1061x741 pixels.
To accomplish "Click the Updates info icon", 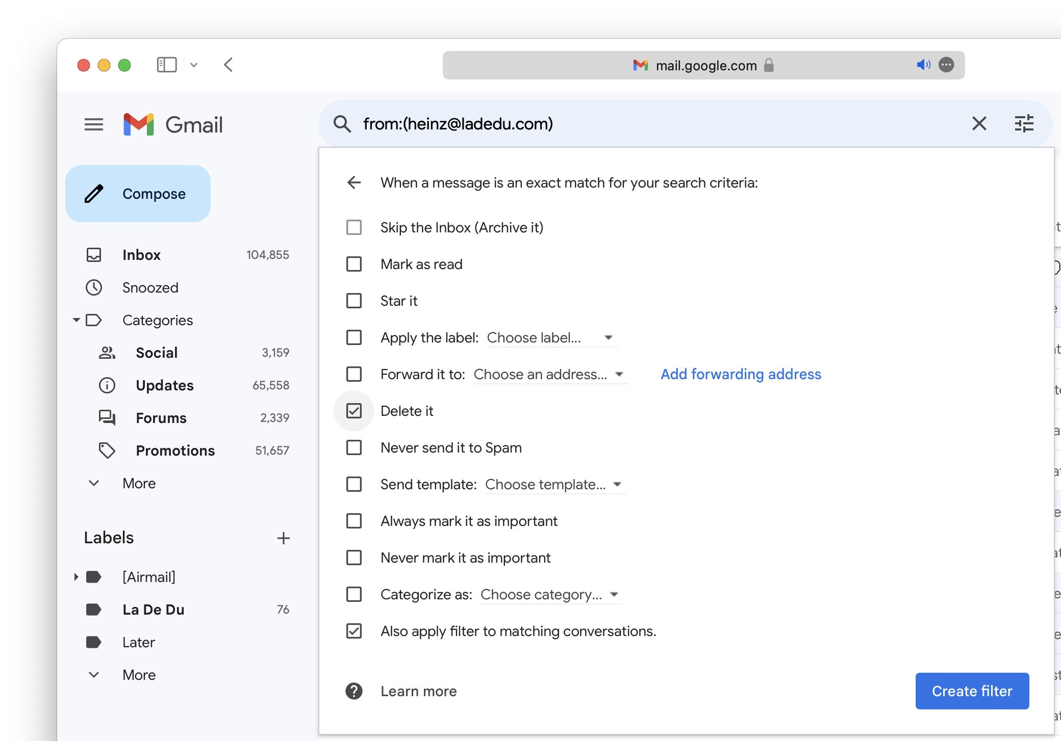I will coord(107,385).
